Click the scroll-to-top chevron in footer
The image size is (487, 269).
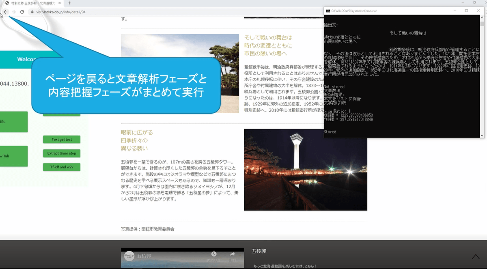click(476, 257)
